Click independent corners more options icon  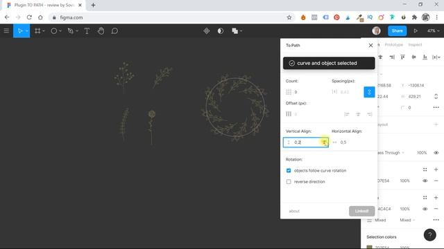tap(436, 107)
